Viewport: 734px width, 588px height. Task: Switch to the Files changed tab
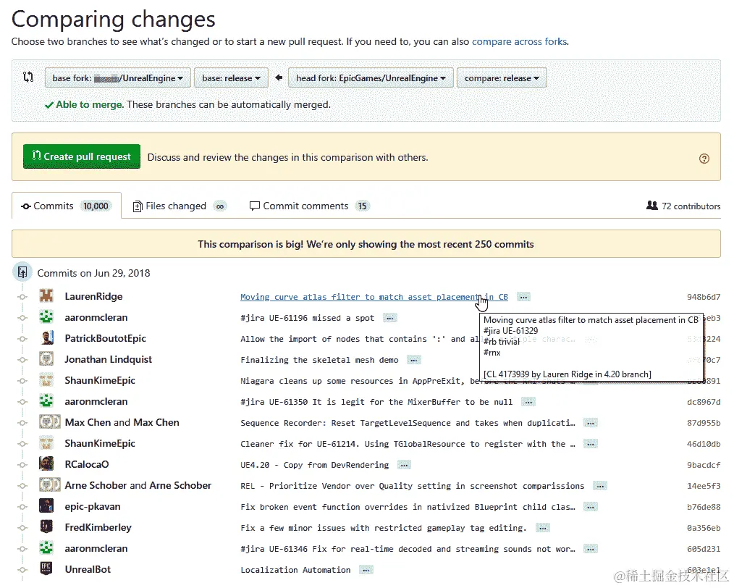pos(180,206)
